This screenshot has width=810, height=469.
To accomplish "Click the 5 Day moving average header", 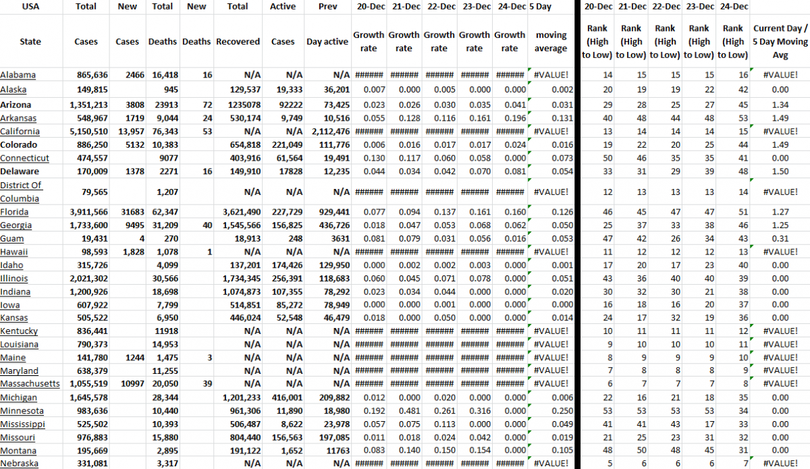I will pyautogui.click(x=551, y=42).
